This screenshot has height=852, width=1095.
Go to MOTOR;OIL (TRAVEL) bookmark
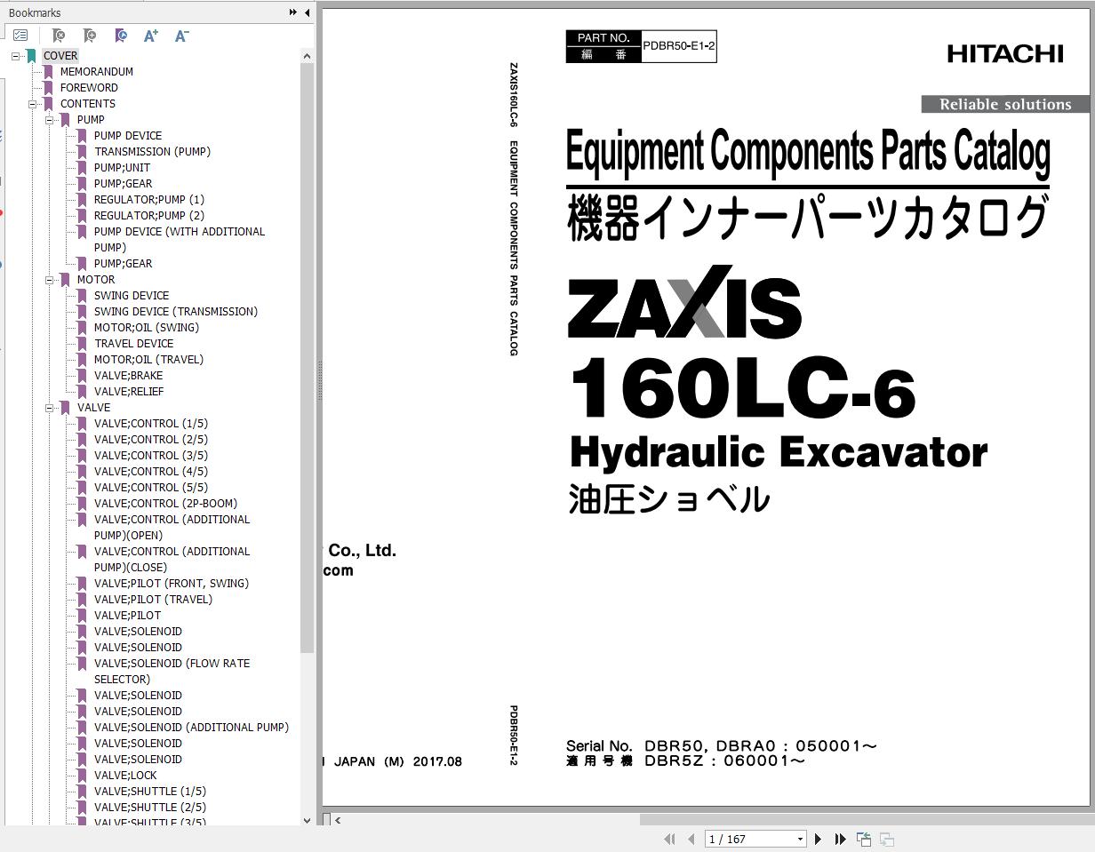click(x=148, y=360)
